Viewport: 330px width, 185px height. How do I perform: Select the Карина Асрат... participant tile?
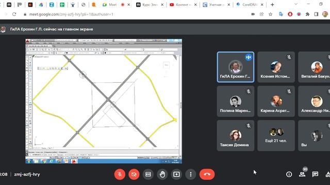(x=276, y=101)
